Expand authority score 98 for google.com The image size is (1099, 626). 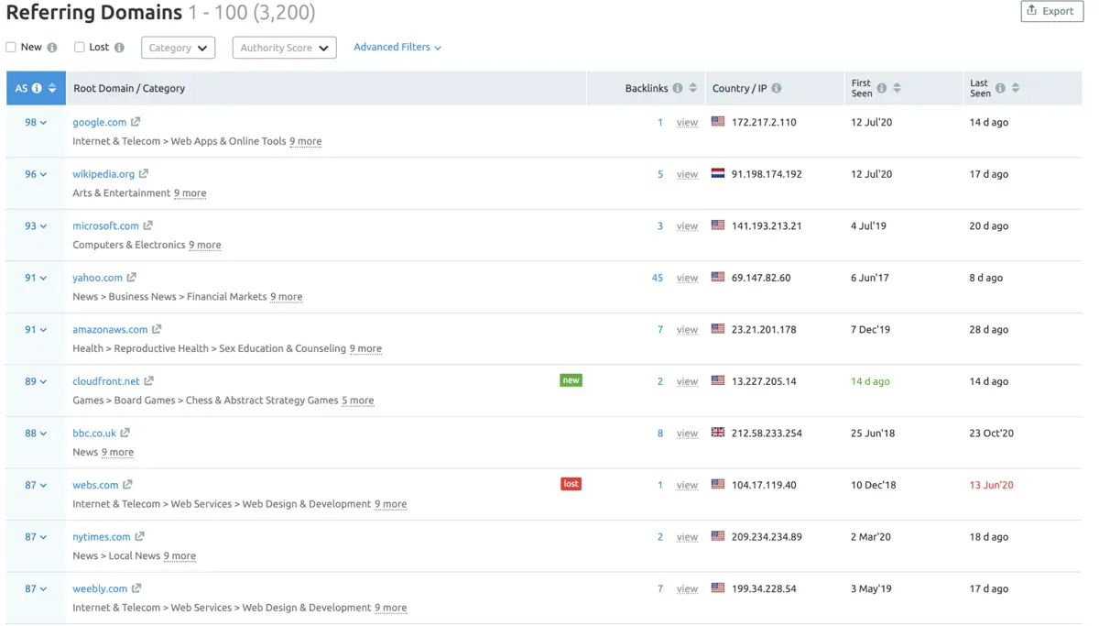coord(36,122)
